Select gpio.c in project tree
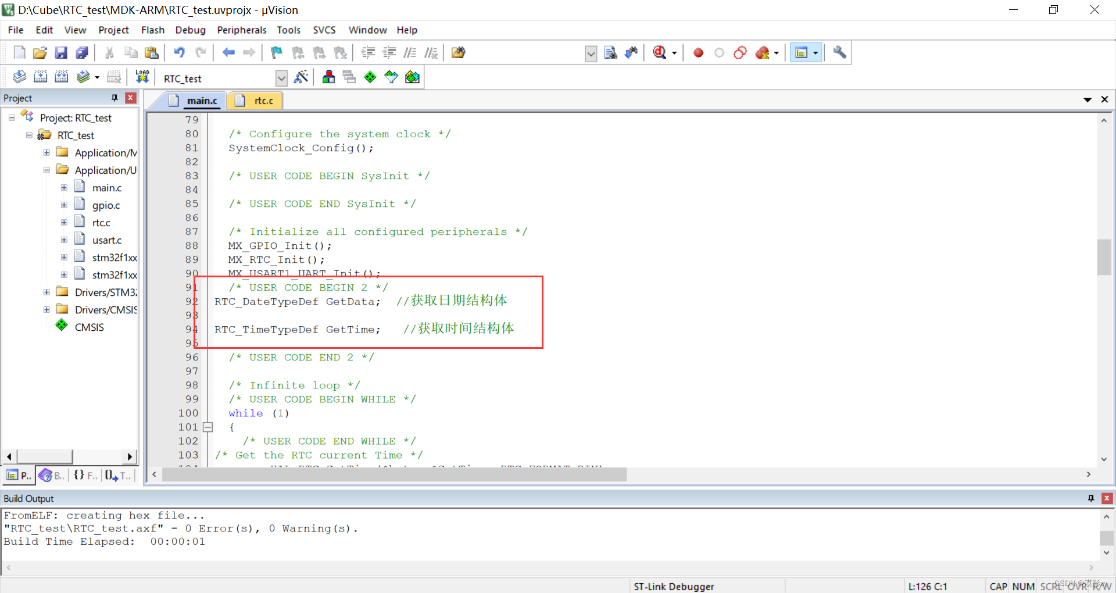 click(x=106, y=205)
